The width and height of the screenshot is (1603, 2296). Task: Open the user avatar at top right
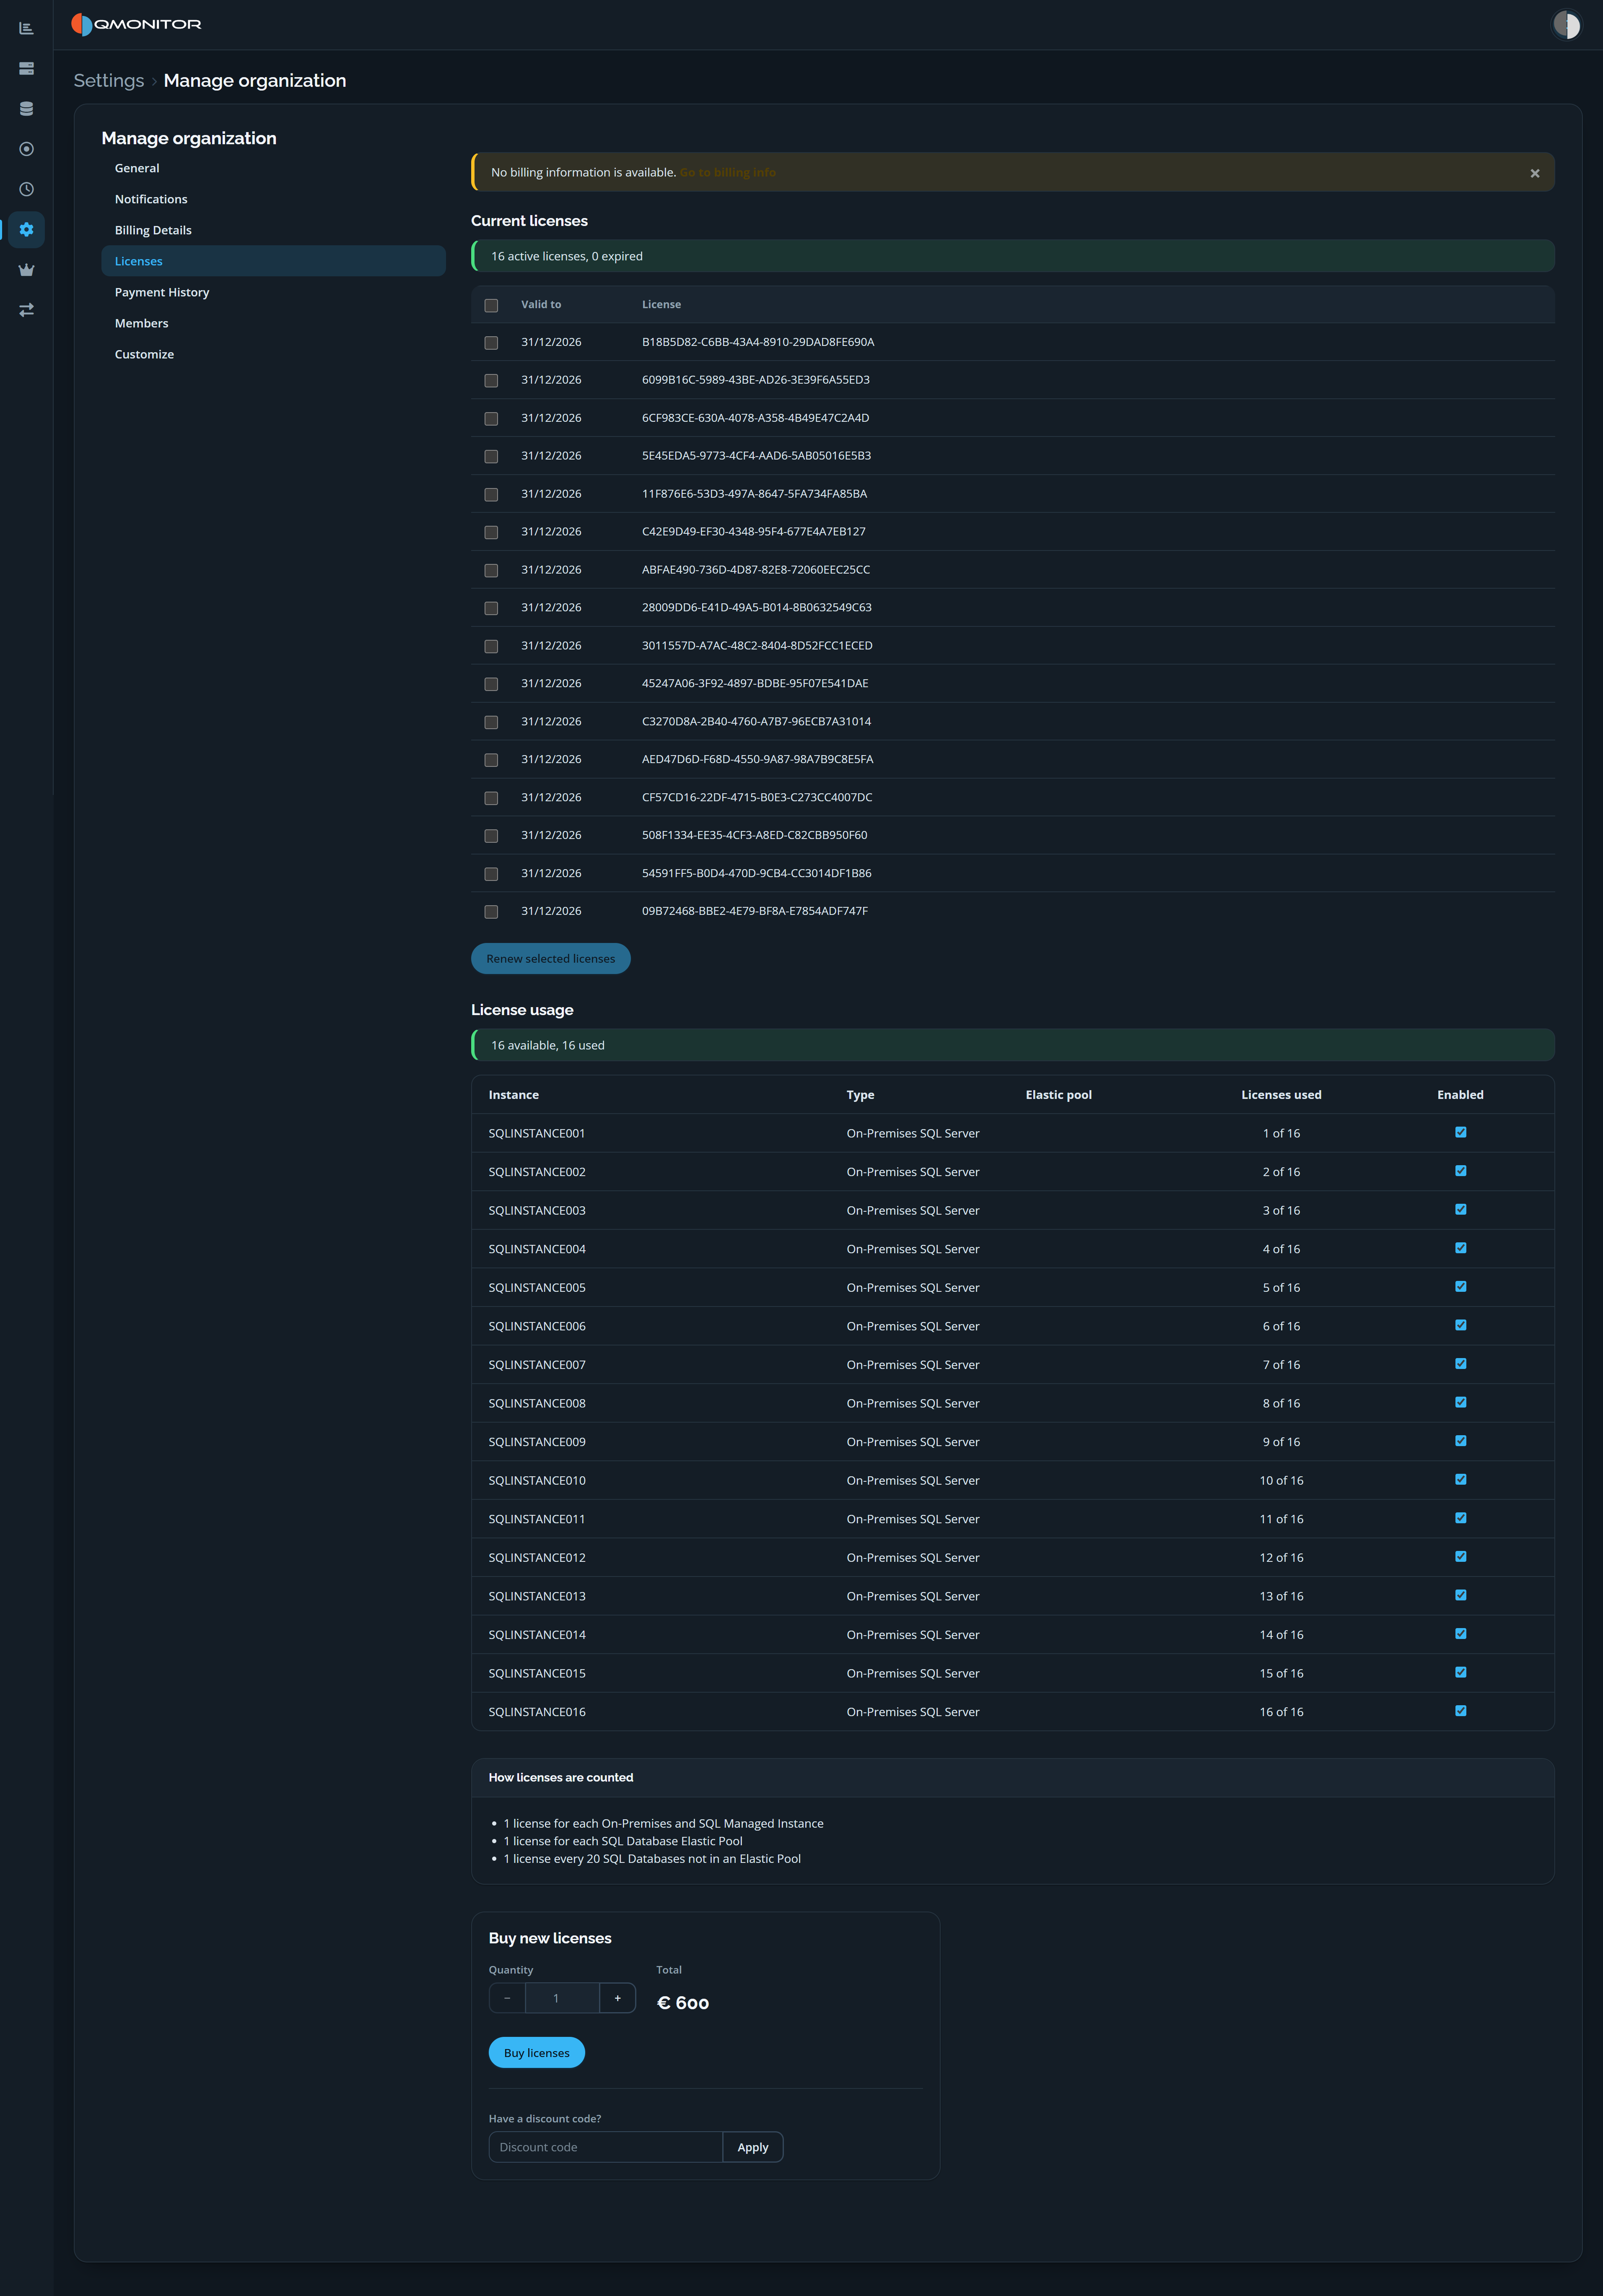pyautogui.click(x=1566, y=24)
